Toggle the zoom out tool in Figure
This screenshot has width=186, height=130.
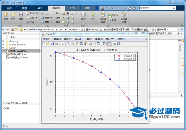(73, 44)
